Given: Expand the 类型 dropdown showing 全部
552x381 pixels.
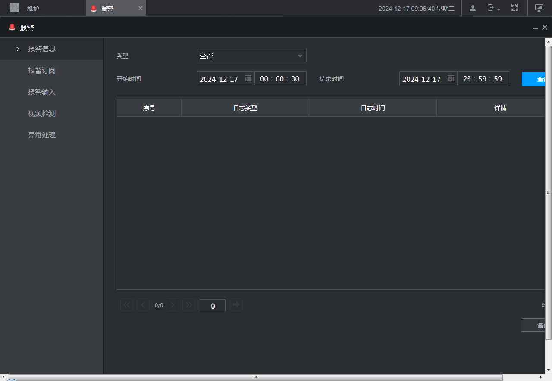Looking at the screenshot, I should tap(251, 56).
